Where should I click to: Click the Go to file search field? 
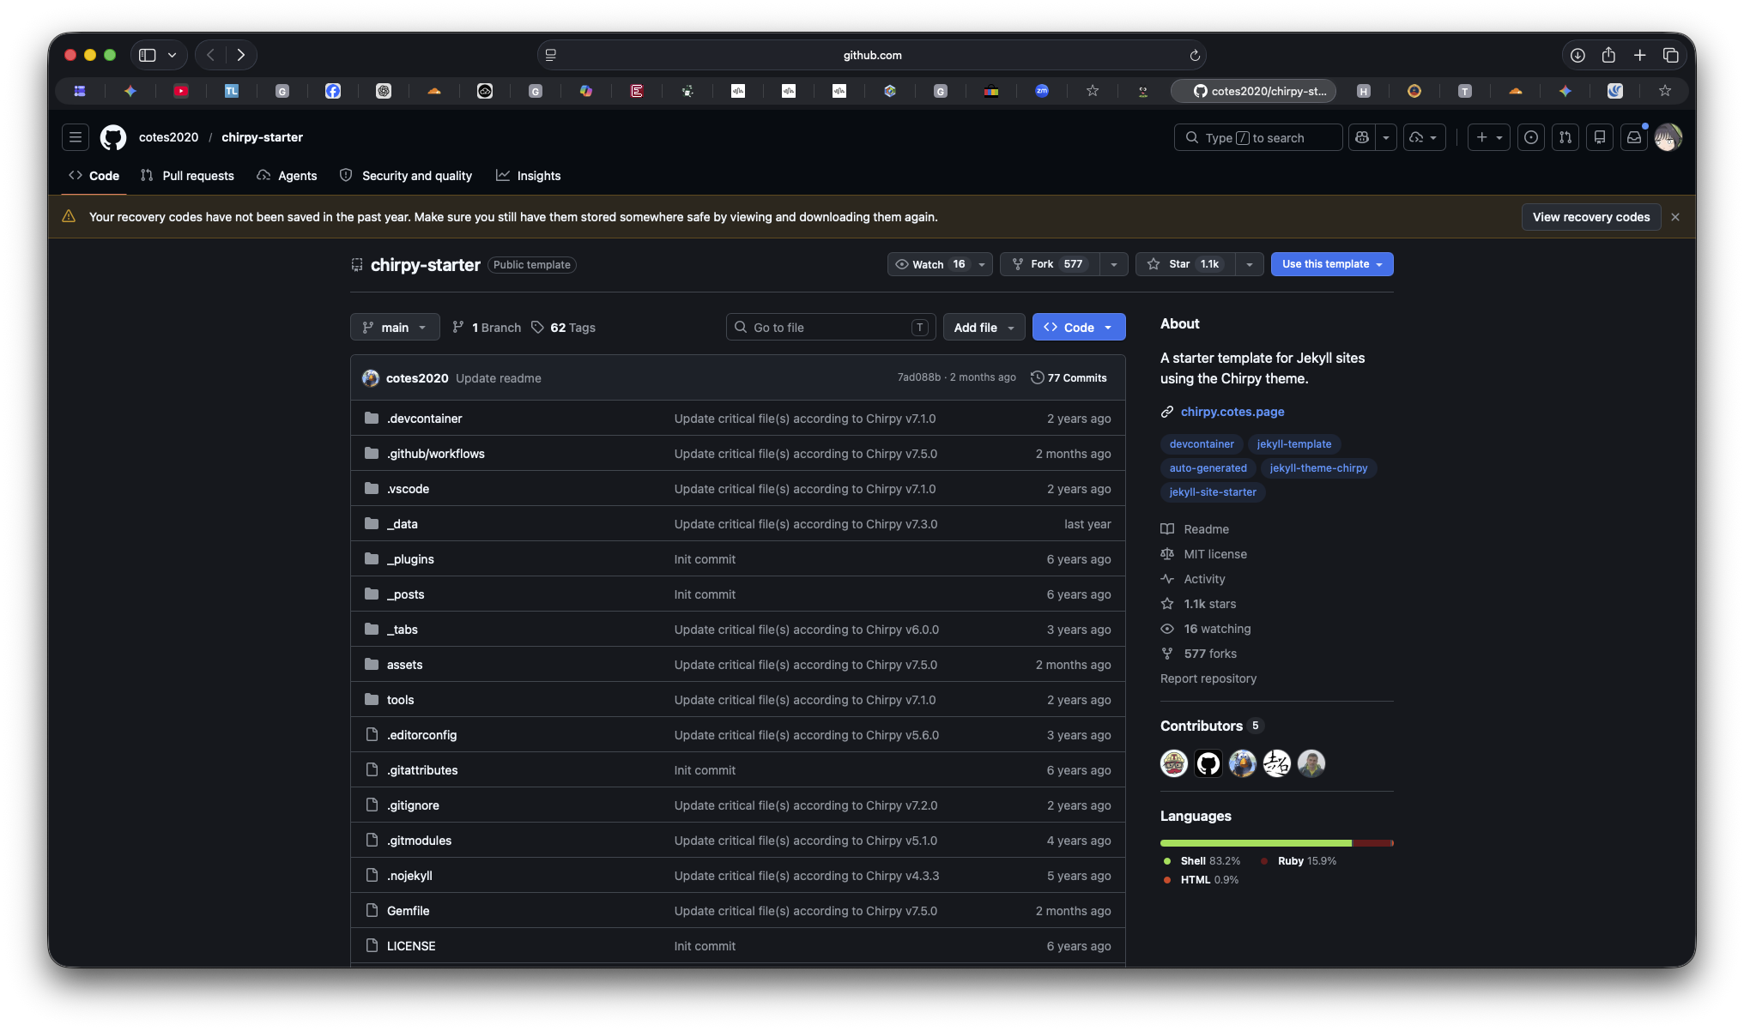coord(831,328)
